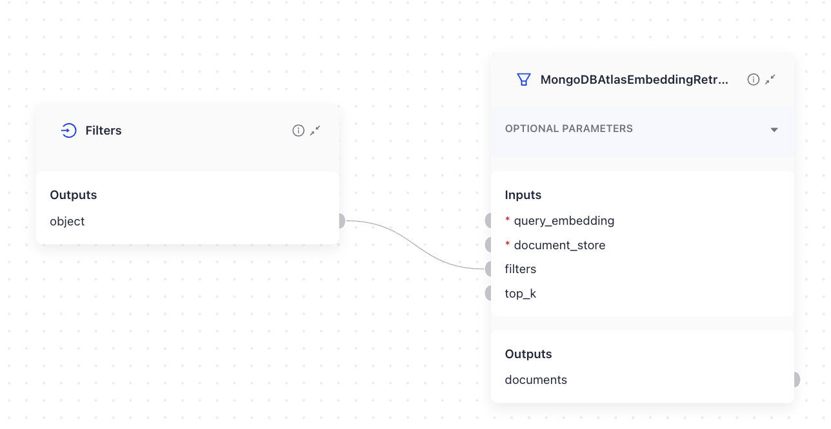The image size is (831, 429).
Task: Open info for the Filters node
Action: click(298, 131)
